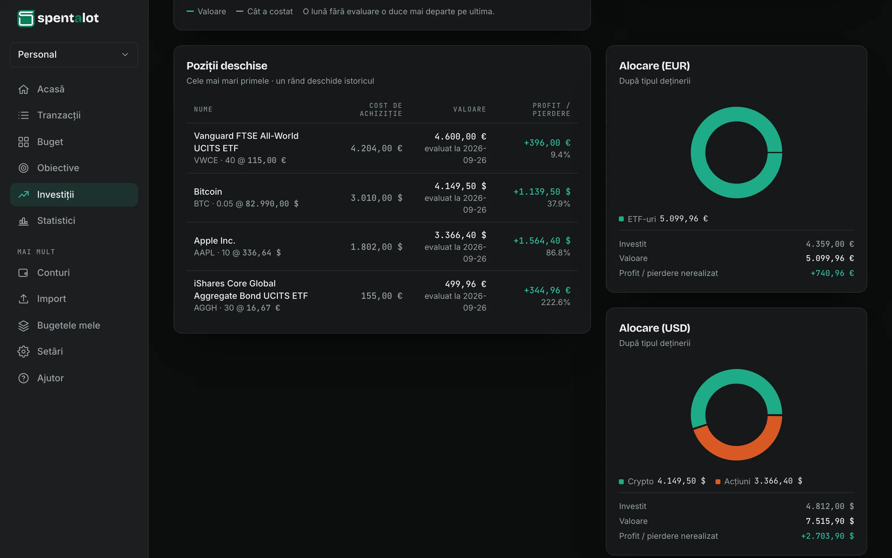Viewport: 892px width, 558px height.
Task: Navigate to Buget
Action: (x=74, y=142)
